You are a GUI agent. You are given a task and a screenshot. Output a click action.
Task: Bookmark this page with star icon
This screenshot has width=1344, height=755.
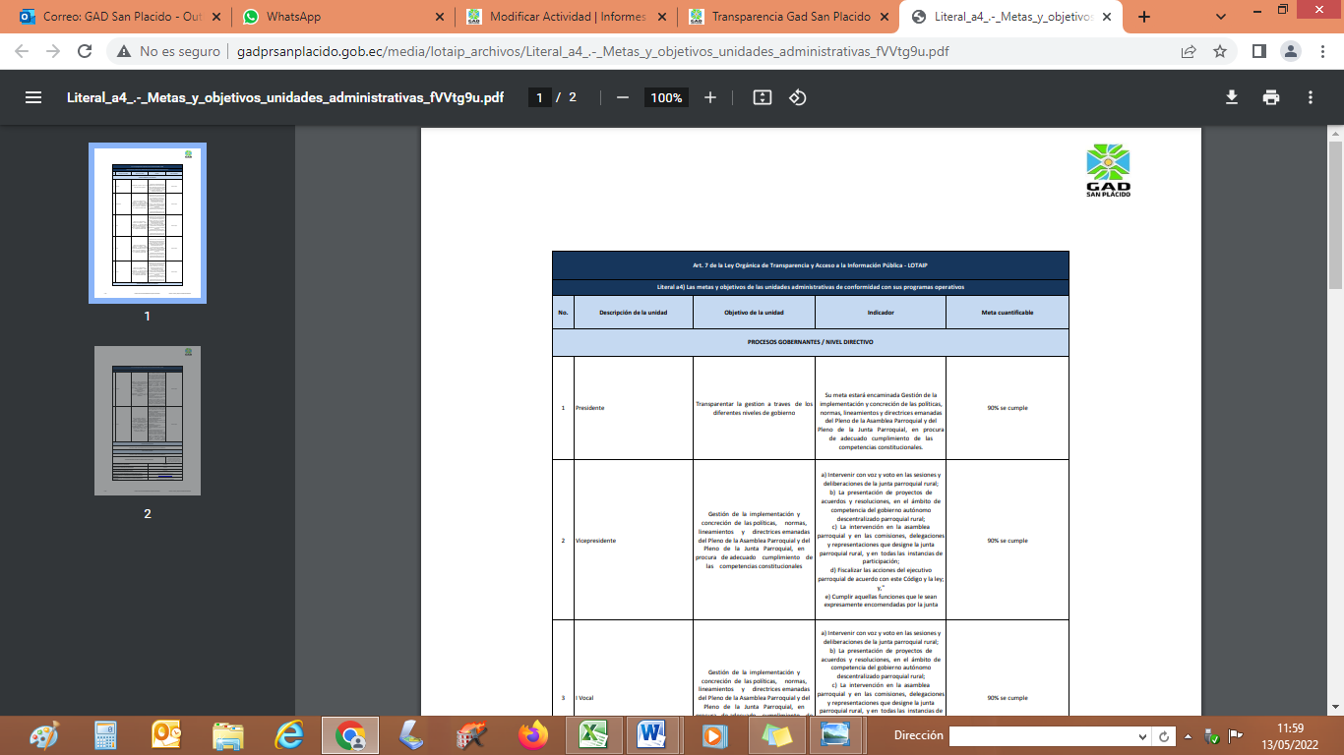tap(1220, 52)
